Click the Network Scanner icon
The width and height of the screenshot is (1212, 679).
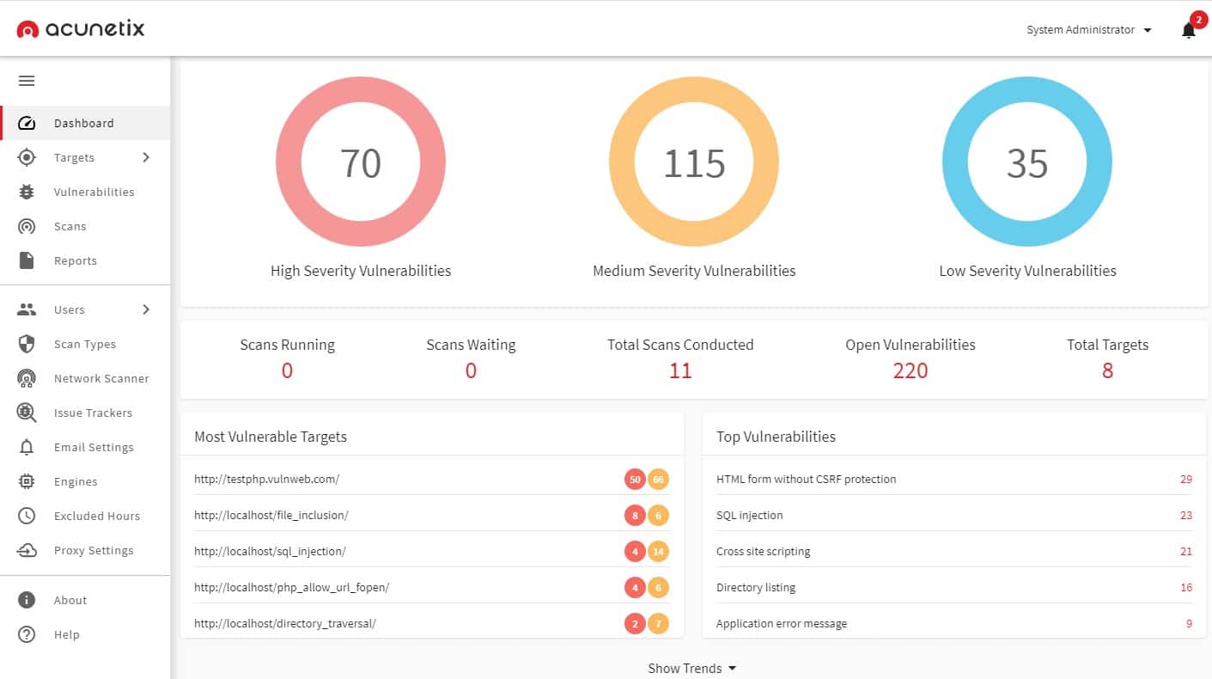(27, 378)
